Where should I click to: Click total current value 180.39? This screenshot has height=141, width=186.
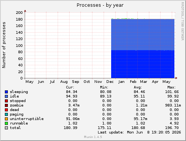(x=70, y=128)
